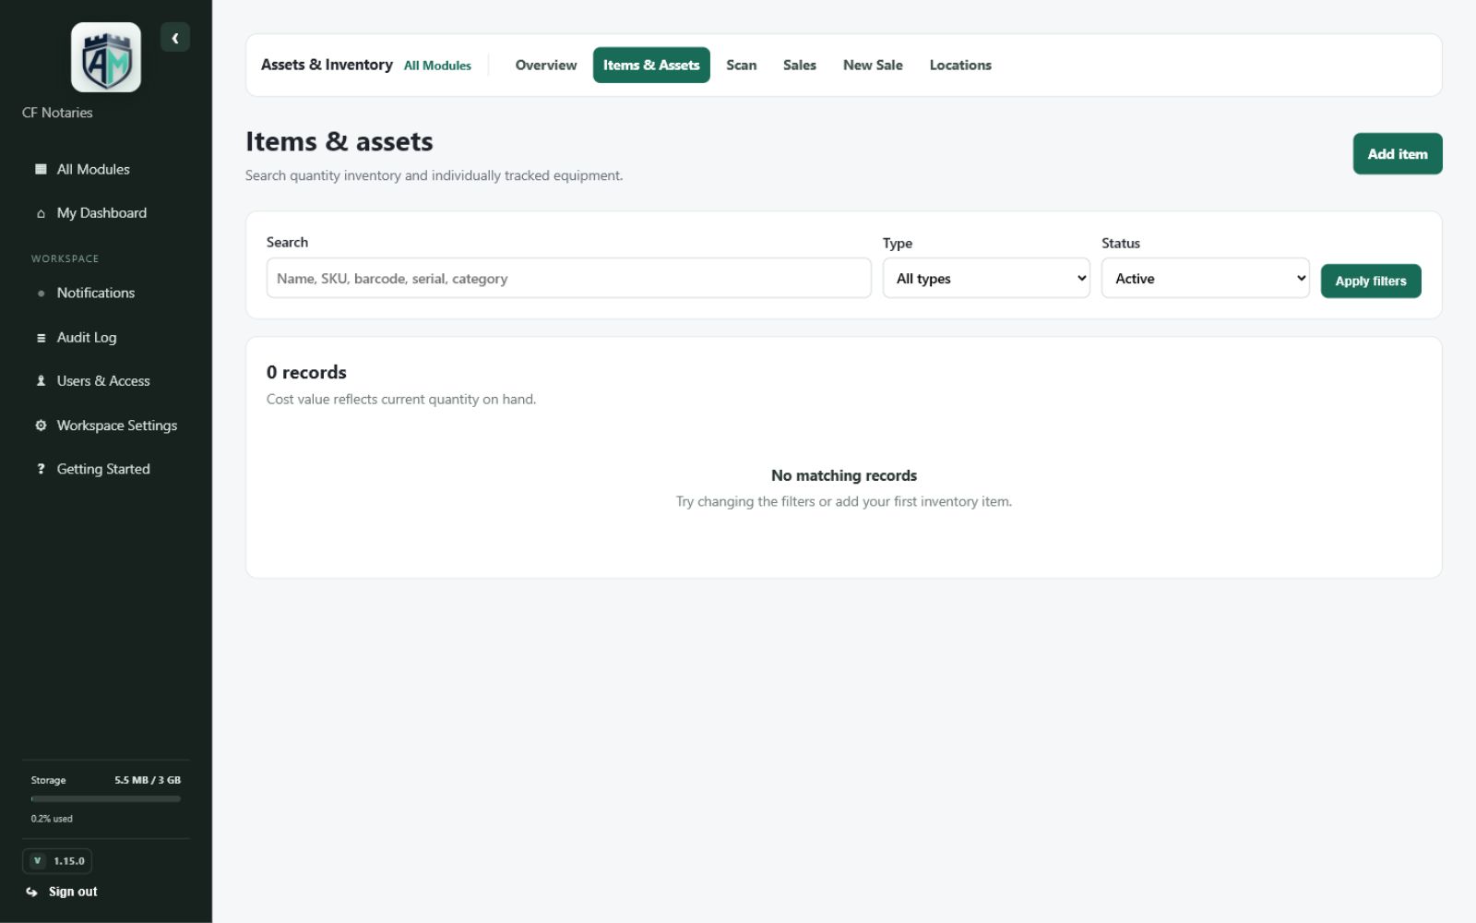The height and width of the screenshot is (923, 1476).
Task: Click the Users & Access person icon
Action: pyautogui.click(x=41, y=381)
